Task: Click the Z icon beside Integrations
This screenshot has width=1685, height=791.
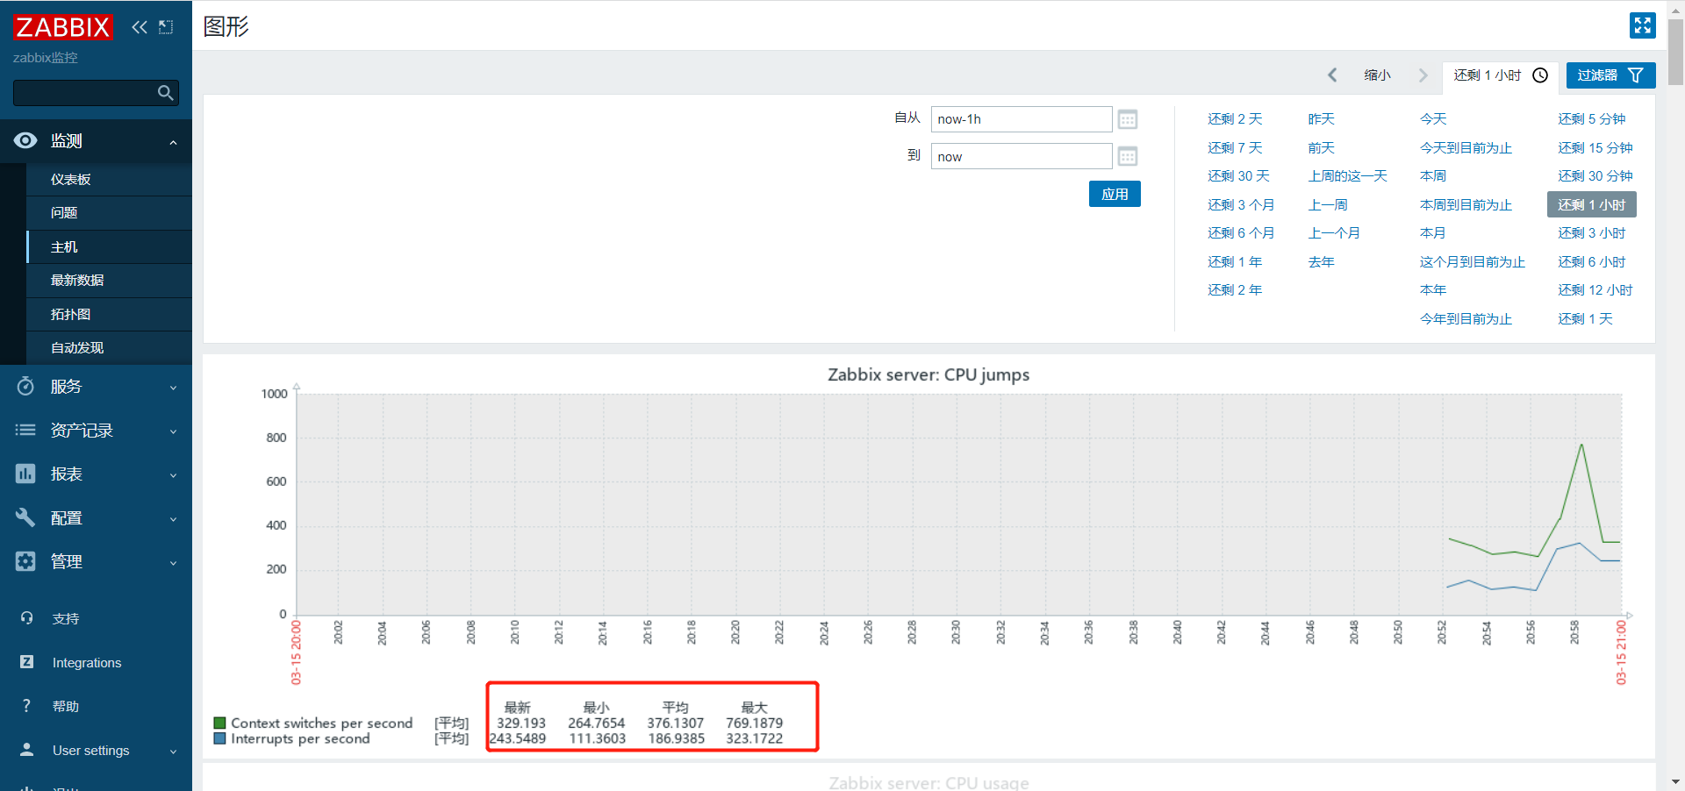Action: (27, 662)
